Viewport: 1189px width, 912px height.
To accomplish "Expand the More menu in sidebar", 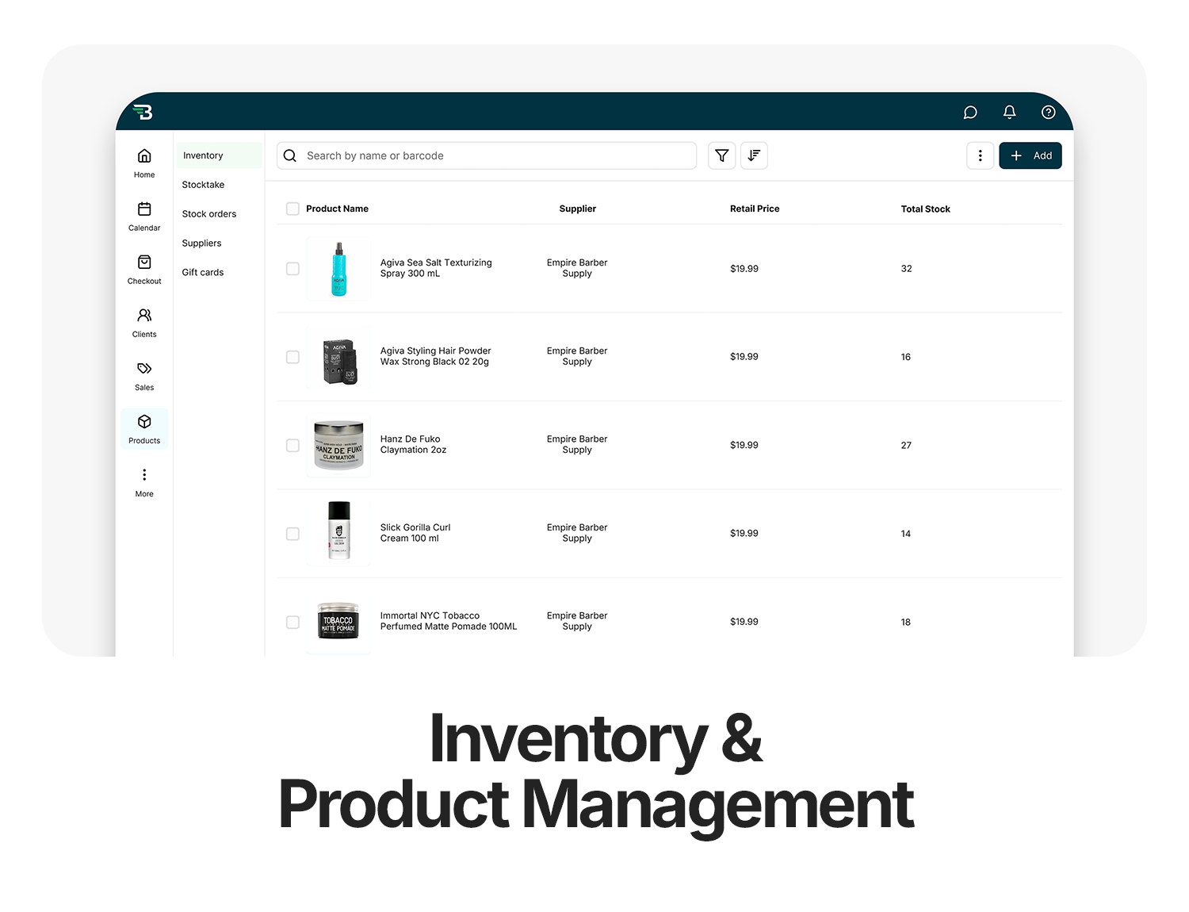I will point(144,481).
